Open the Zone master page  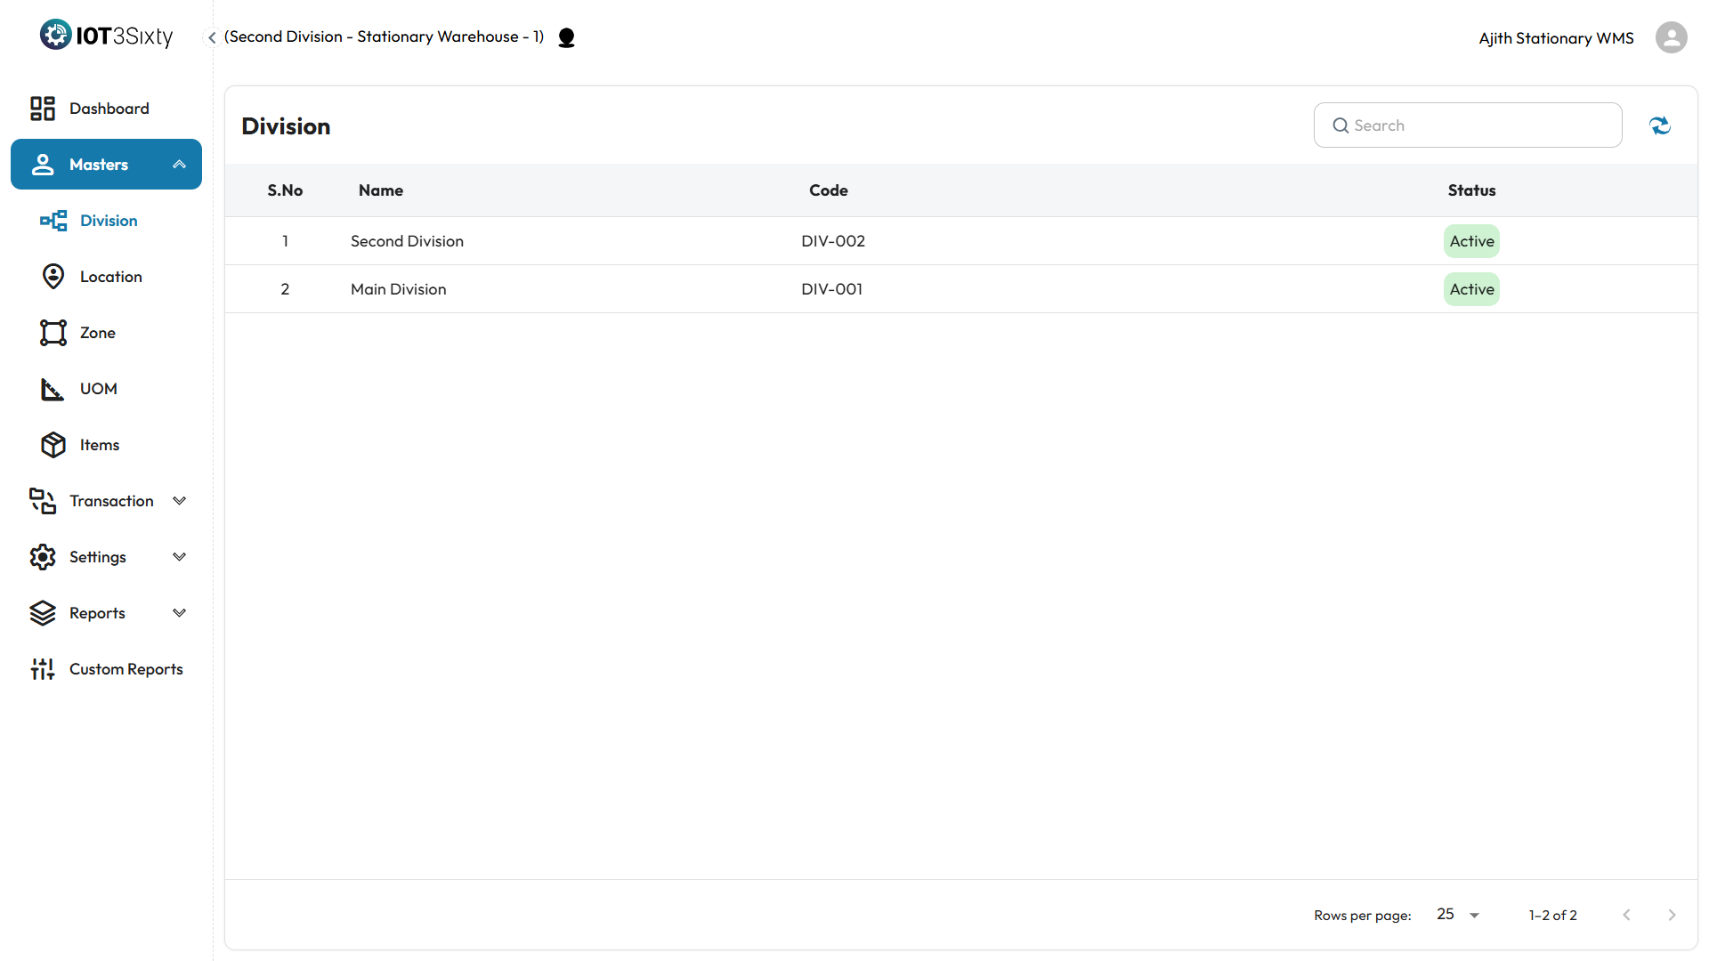pyautogui.click(x=97, y=333)
